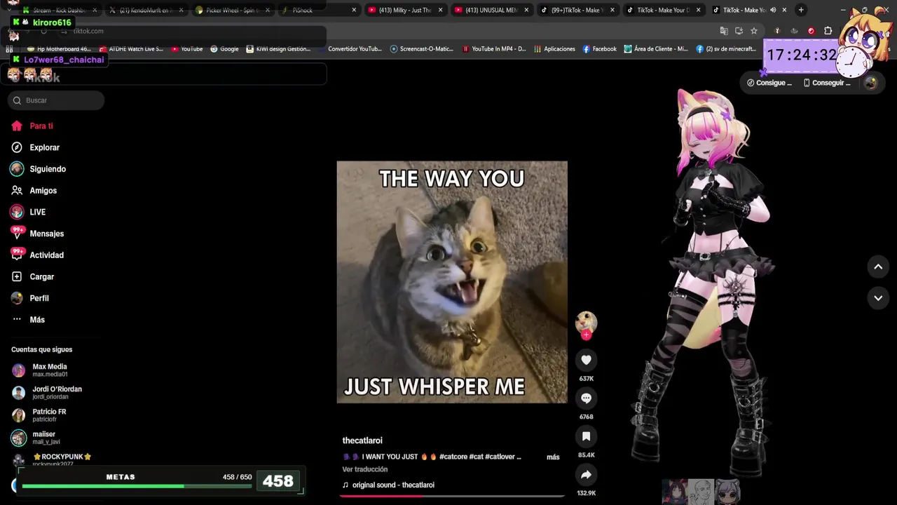Open Aplicaciones bookmark

[554, 49]
